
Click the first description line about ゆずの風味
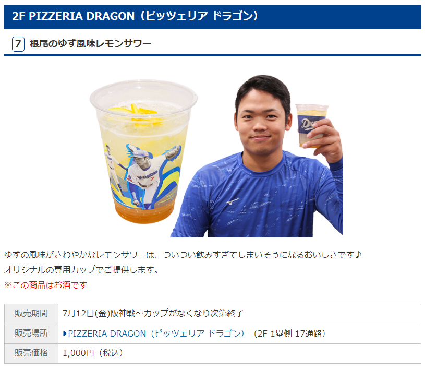[x=183, y=255]
